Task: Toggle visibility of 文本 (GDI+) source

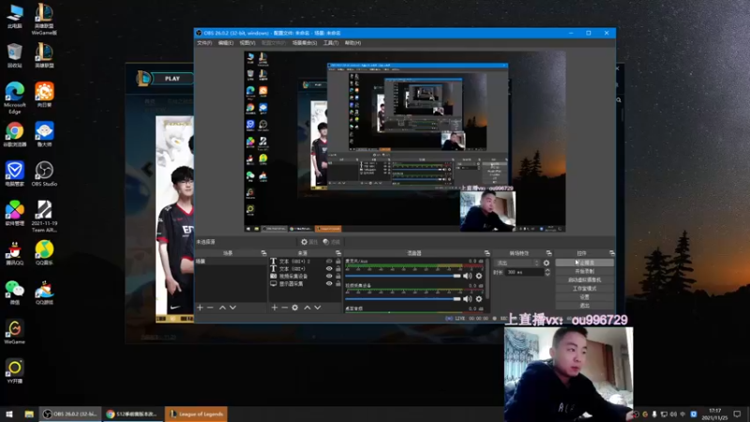Action: (x=329, y=268)
